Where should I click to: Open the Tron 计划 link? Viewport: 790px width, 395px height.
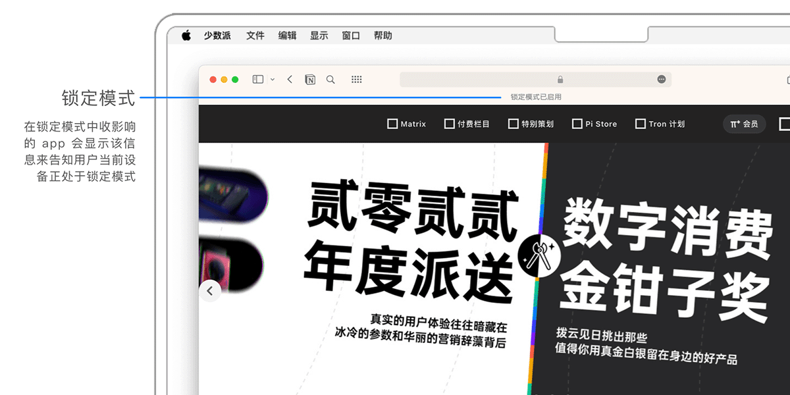coord(660,124)
